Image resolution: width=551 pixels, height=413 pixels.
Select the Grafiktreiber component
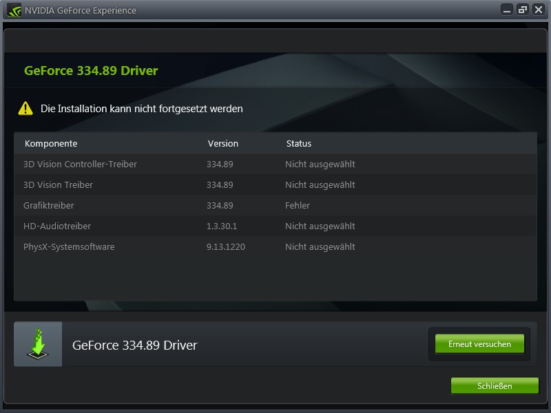coord(275,205)
